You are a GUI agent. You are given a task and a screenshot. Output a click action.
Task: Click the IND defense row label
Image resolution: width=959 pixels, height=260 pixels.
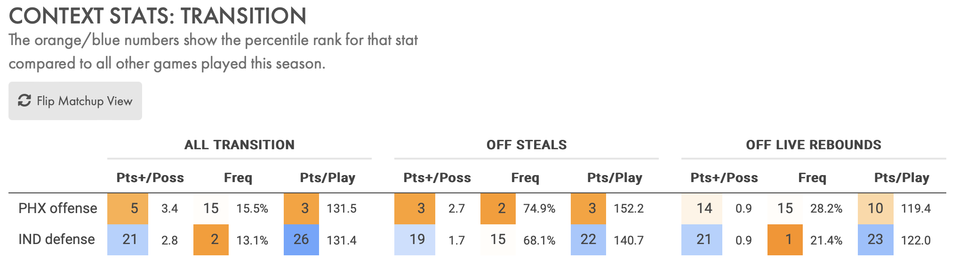coord(56,239)
